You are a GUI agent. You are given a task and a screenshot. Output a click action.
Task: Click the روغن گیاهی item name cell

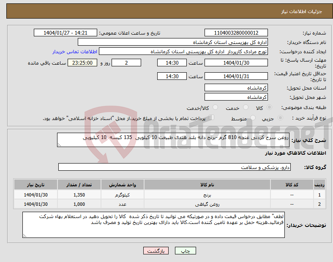[x=207, y=204]
